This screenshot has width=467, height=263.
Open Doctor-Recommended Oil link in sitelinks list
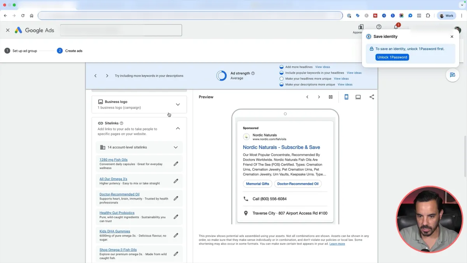(119, 194)
